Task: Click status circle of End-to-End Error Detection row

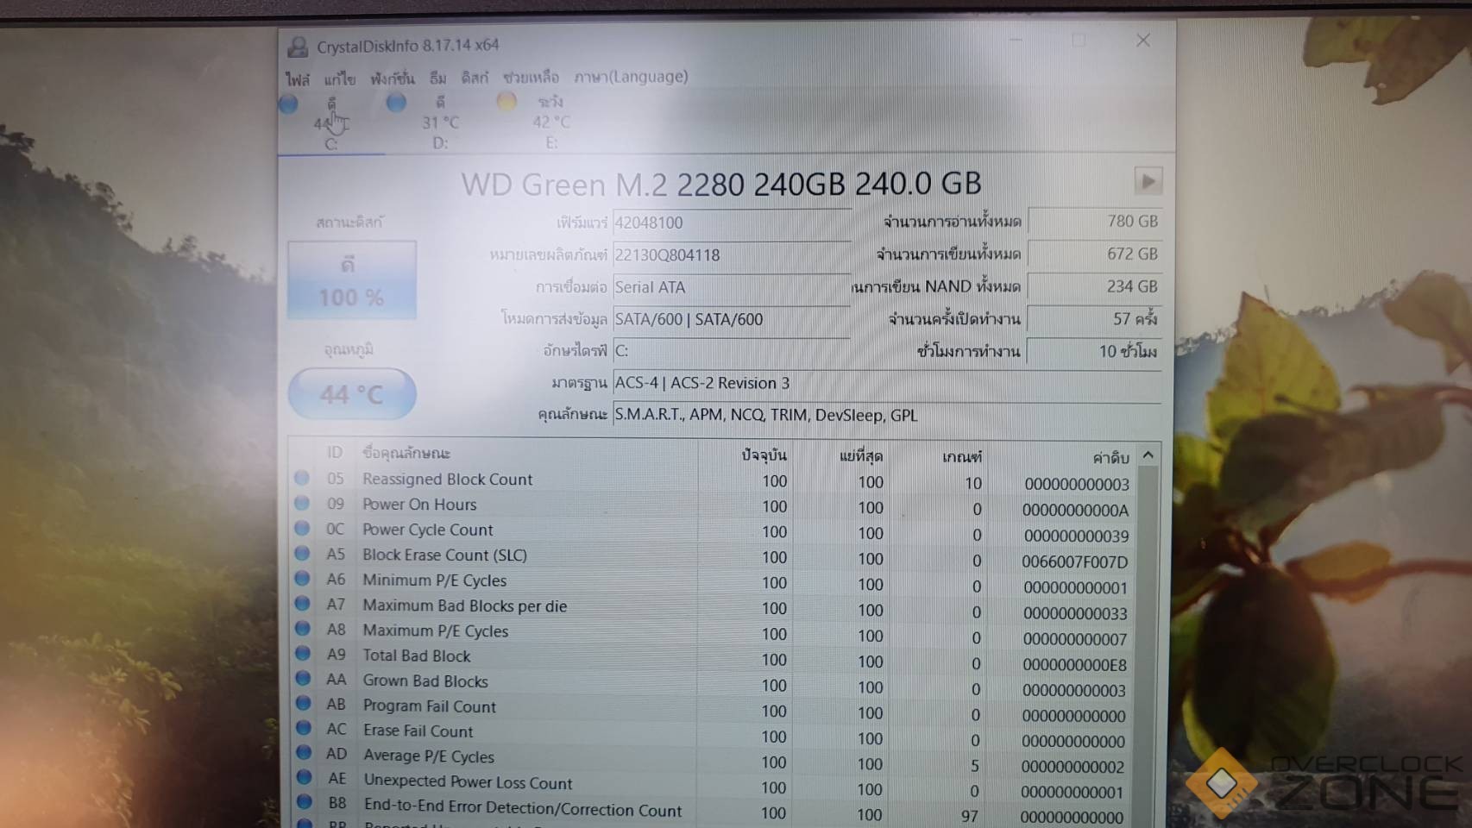Action: pyautogui.click(x=304, y=802)
